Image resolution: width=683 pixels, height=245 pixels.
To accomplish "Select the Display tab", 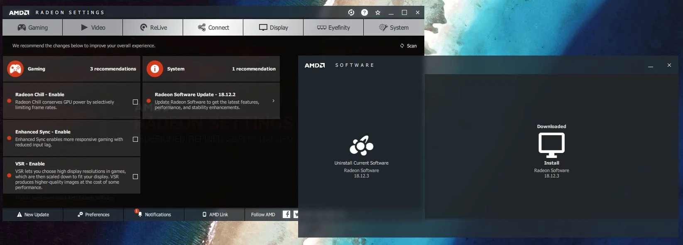I will point(273,27).
